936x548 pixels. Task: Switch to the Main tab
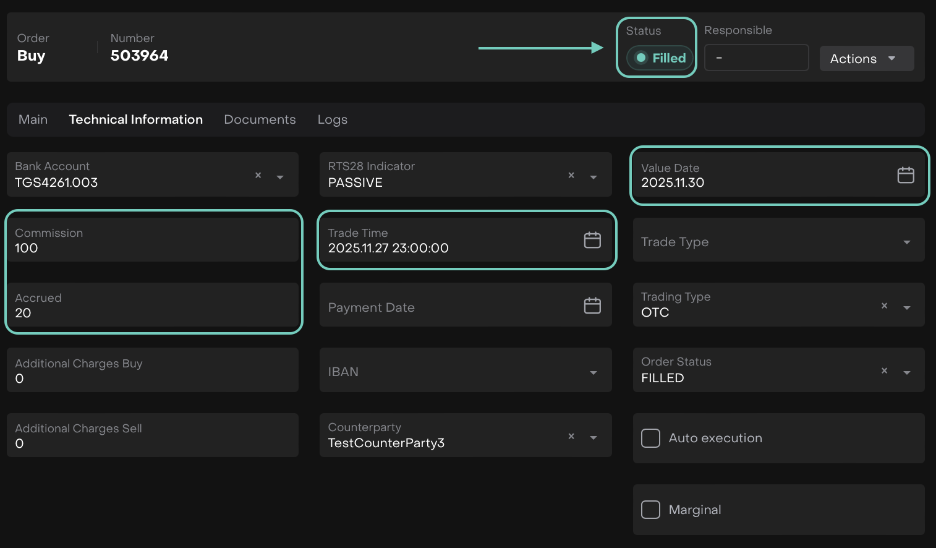pos(33,119)
